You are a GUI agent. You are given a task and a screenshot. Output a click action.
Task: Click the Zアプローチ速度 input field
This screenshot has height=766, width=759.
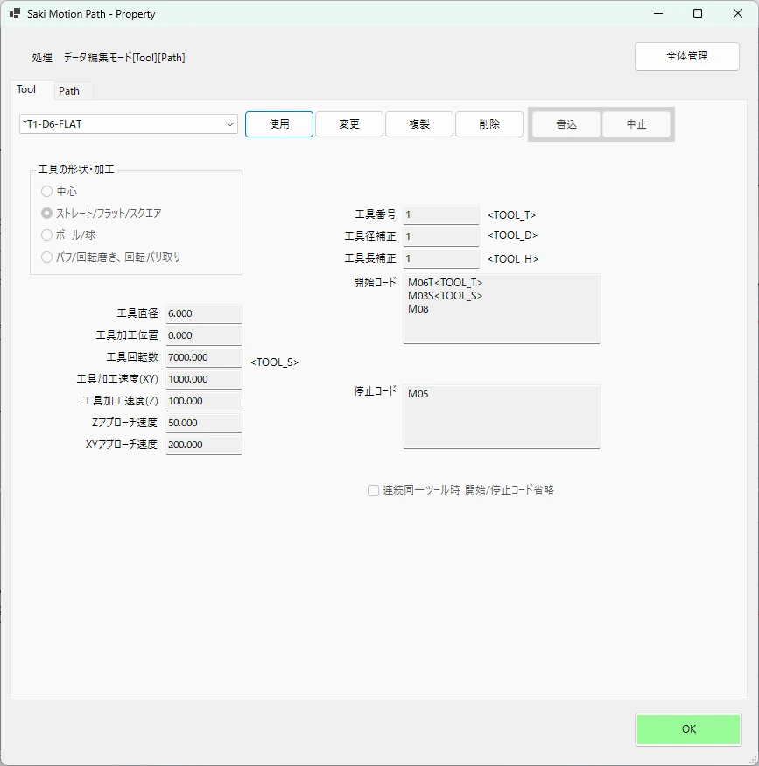(x=204, y=423)
